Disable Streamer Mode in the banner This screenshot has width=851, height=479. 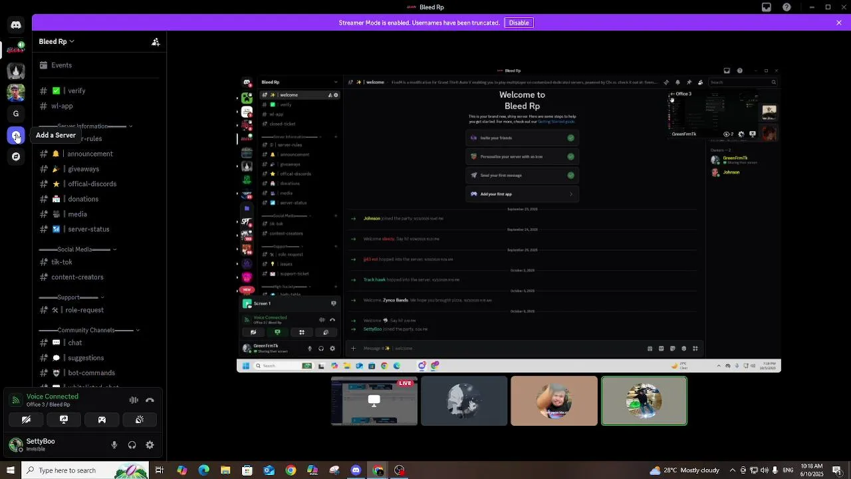tap(519, 23)
